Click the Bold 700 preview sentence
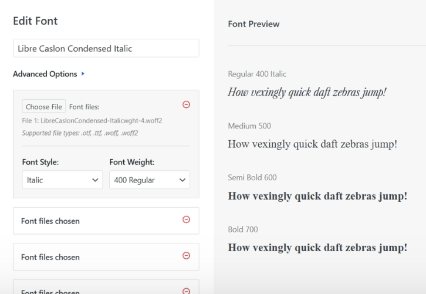 pos(317,248)
